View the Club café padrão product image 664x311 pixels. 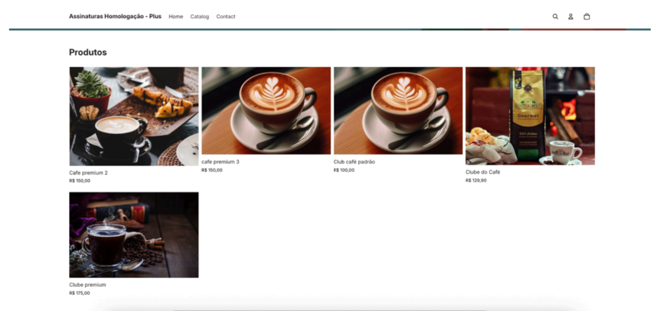pos(398,110)
